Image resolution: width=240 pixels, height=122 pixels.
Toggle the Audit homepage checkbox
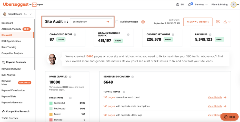point(117,22)
